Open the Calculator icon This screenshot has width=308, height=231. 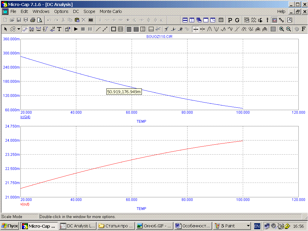point(221,20)
